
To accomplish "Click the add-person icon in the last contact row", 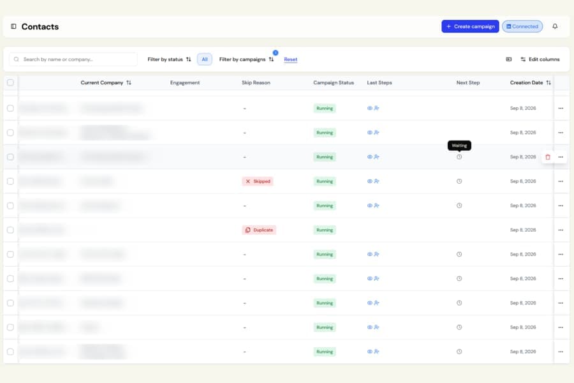I will [x=377, y=352].
